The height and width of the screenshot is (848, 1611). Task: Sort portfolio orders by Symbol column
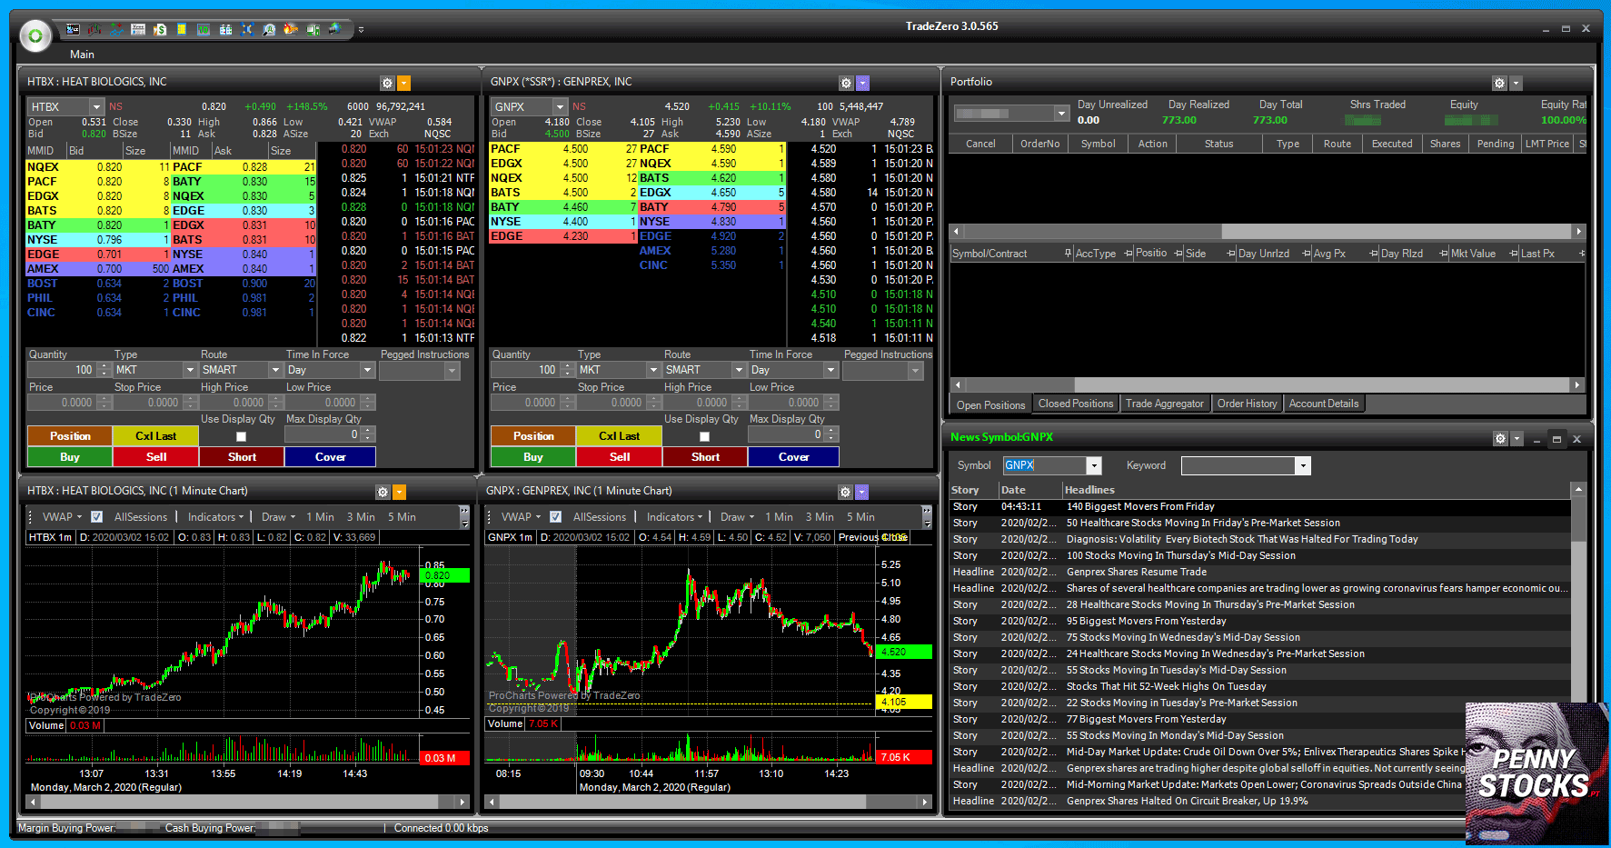pyautogui.click(x=1098, y=144)
